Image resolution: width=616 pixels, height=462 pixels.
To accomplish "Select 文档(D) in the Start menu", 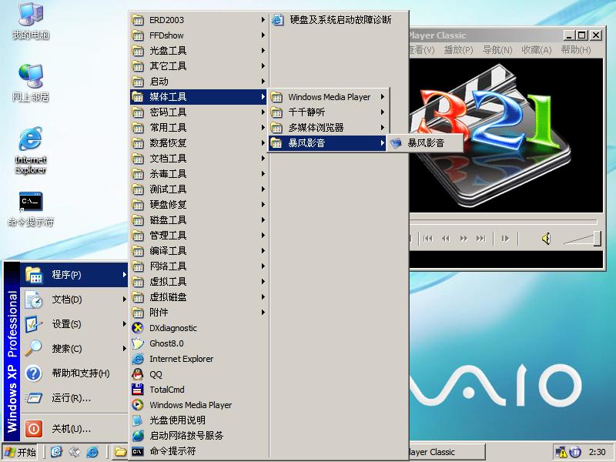I will coord(75,300).
